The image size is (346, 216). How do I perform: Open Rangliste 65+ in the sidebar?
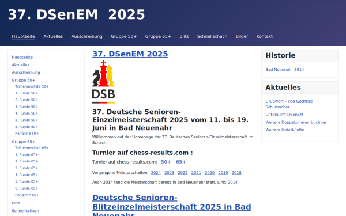point(27,195)
